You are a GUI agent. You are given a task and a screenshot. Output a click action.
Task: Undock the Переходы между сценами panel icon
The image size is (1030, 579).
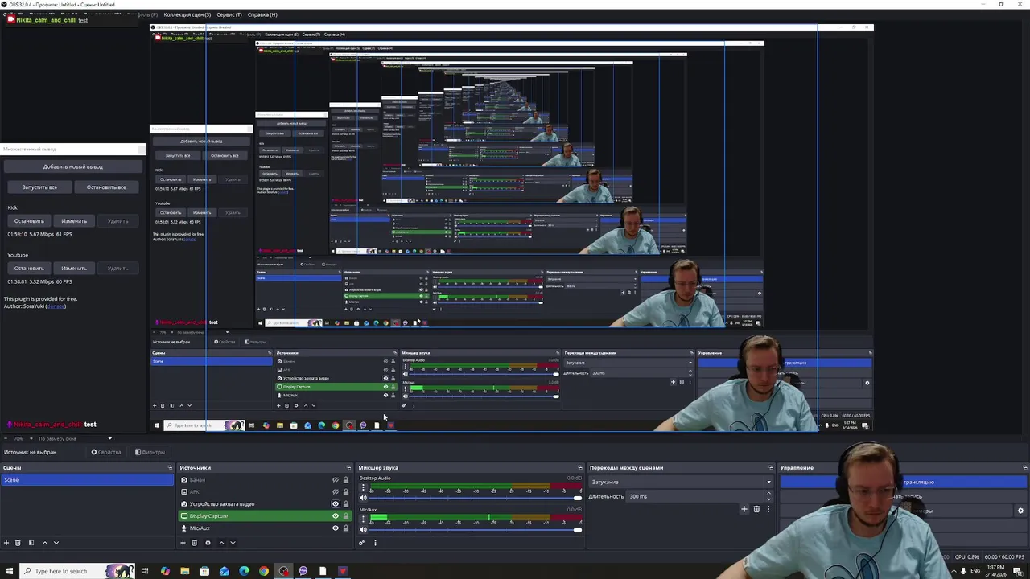tap(770, 467)
